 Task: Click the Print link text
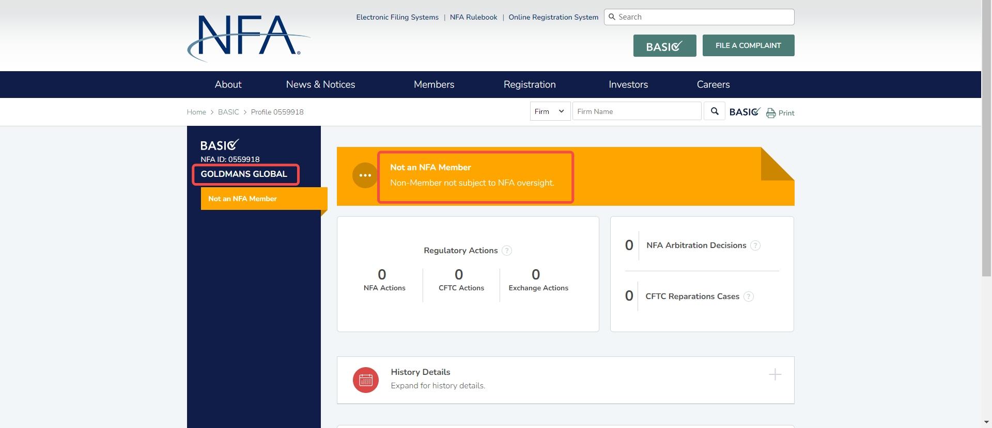786,113
